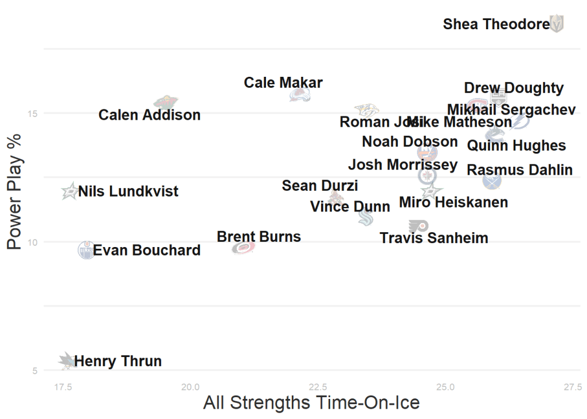Image resolution: width=587 pixels, height=419 pixels.
Task: Click the Vegas Golden Knights logo
Action: 557,24
